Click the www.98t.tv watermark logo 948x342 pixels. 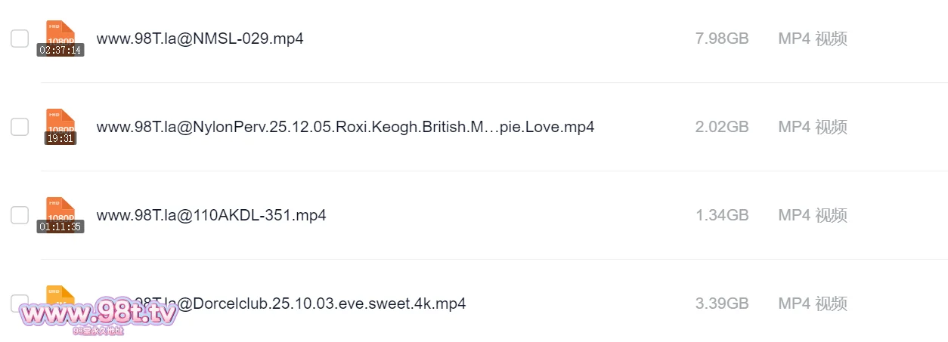click(x=98, y=313)
